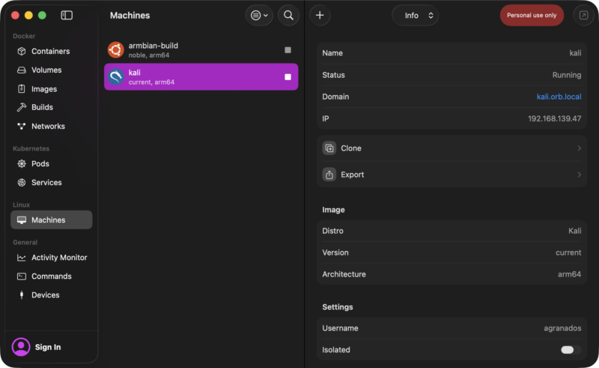Click the search magnifier button
The width and height of the screenshot is (599, 368).
tap(288, 15)
